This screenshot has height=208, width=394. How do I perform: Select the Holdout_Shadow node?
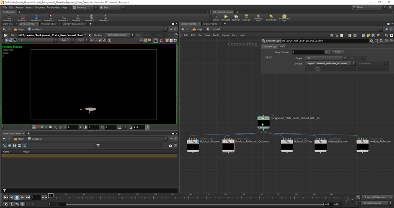coord(193,146)
